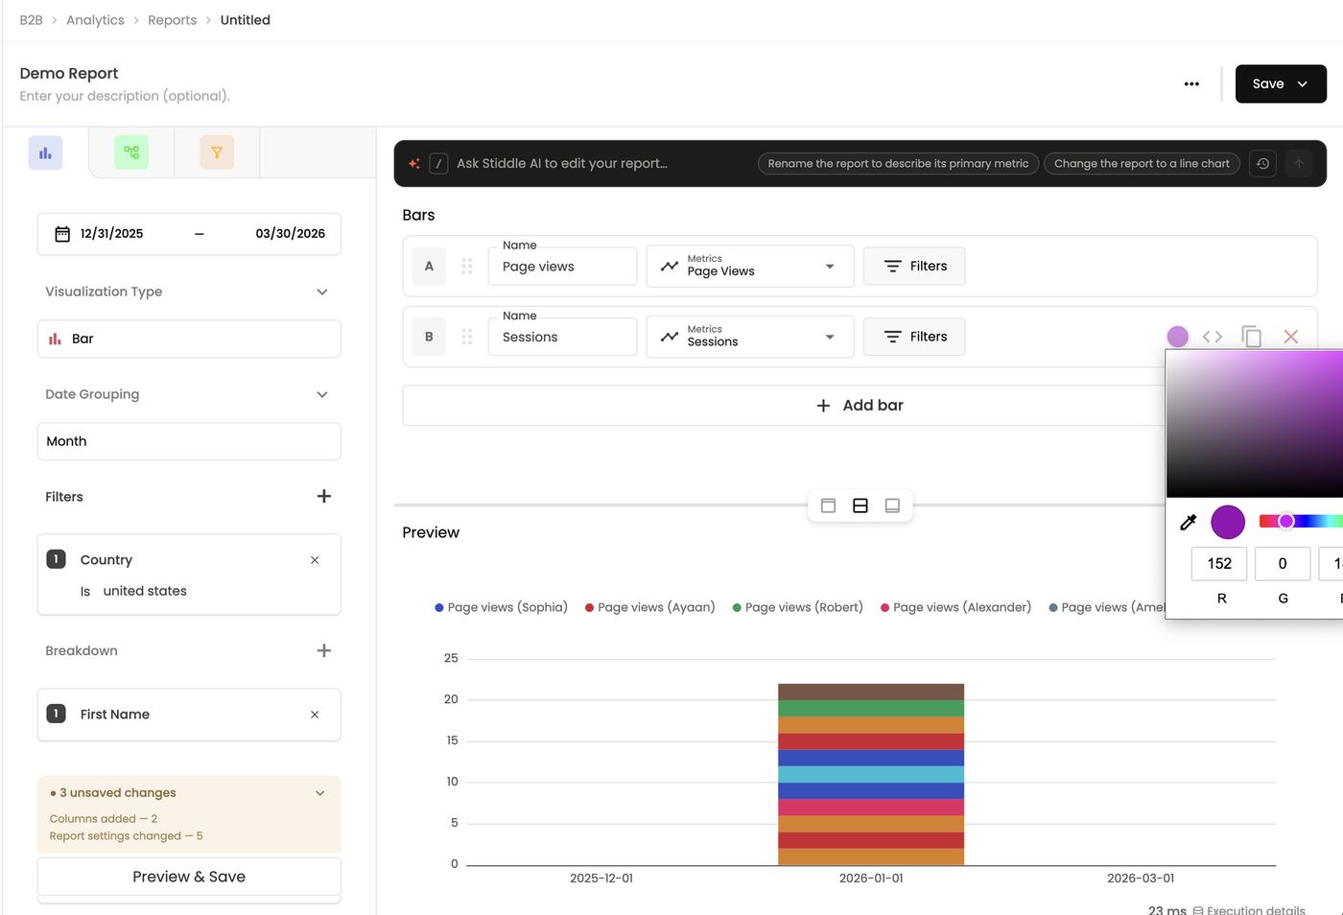1343x915 pixels.
Task: Collapse the 3 unsaved changes panel
Action: tap(320, 793)
